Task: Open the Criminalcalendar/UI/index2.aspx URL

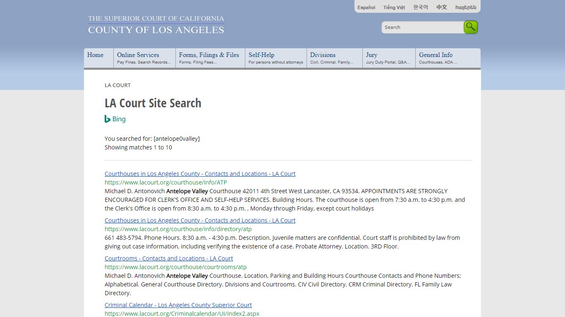Action: pyautogui.click(x=182, y=314)
